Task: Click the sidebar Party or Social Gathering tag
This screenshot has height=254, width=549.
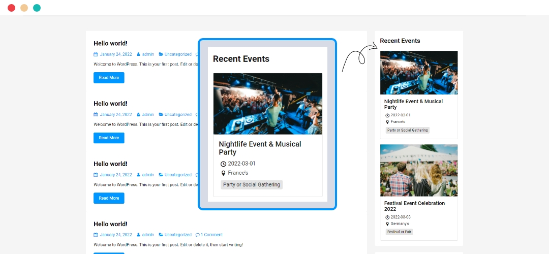Action: pyautogui.click(x=408, y=130)
